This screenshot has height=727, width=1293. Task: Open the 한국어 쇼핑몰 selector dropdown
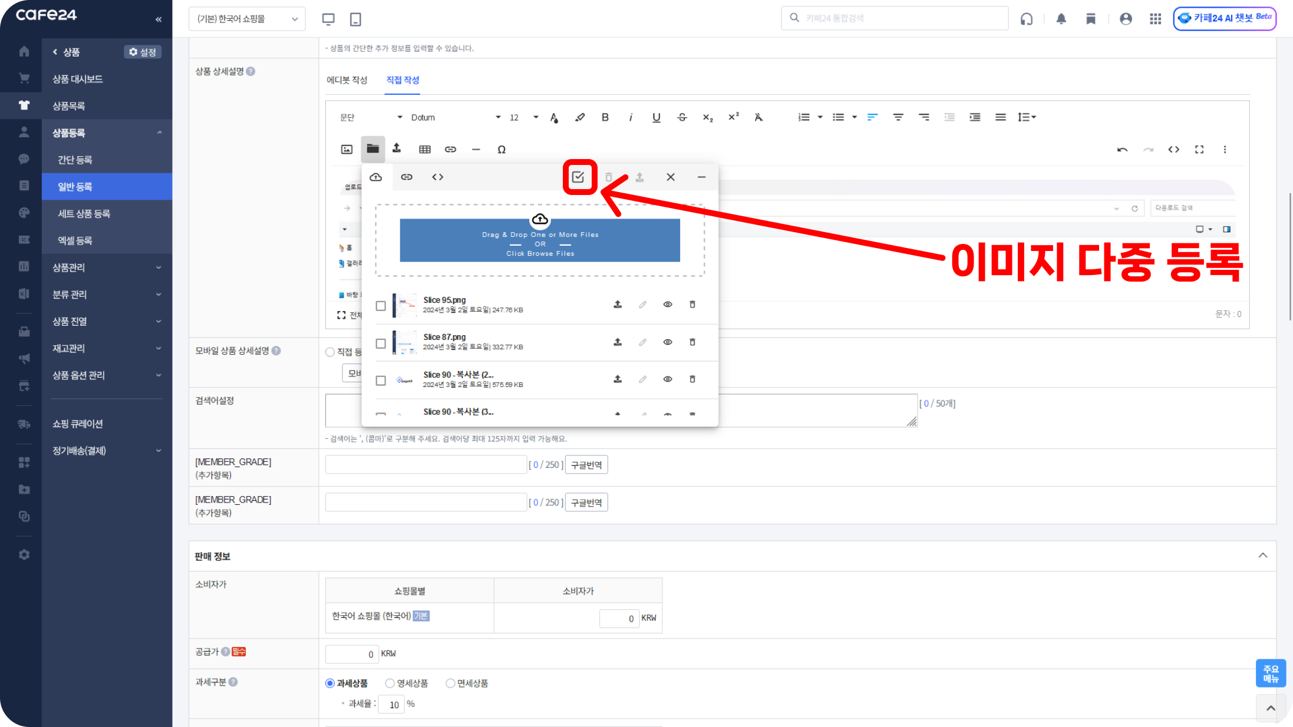tap(247, 19)
